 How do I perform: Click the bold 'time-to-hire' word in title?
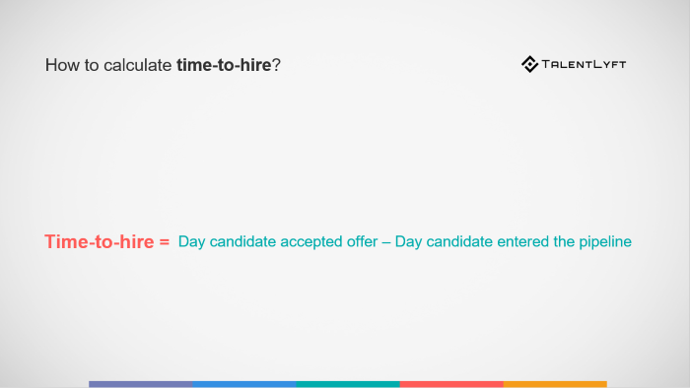(x=224, y=65)
